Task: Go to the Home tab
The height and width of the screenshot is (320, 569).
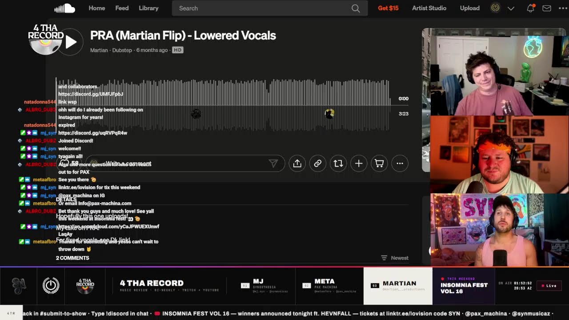Action: pos(96,8)
